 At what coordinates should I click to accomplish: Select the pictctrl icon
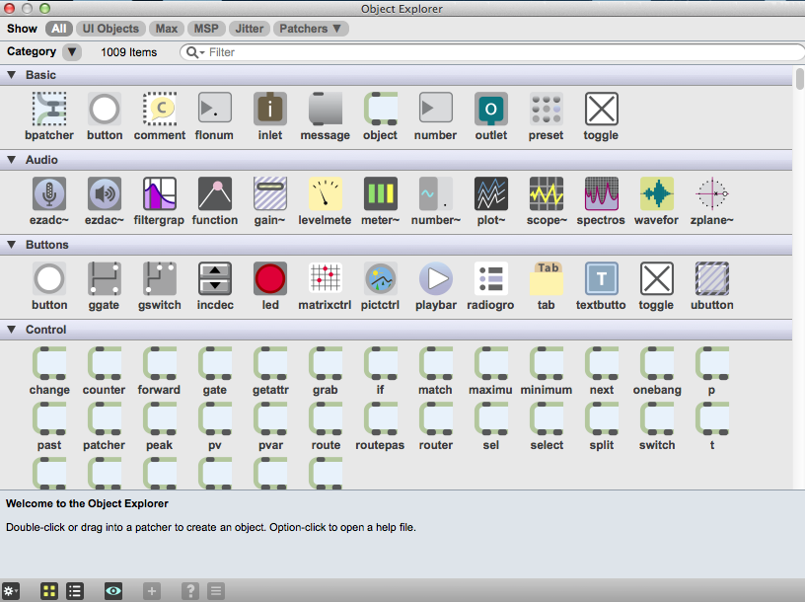pos(381,278)
